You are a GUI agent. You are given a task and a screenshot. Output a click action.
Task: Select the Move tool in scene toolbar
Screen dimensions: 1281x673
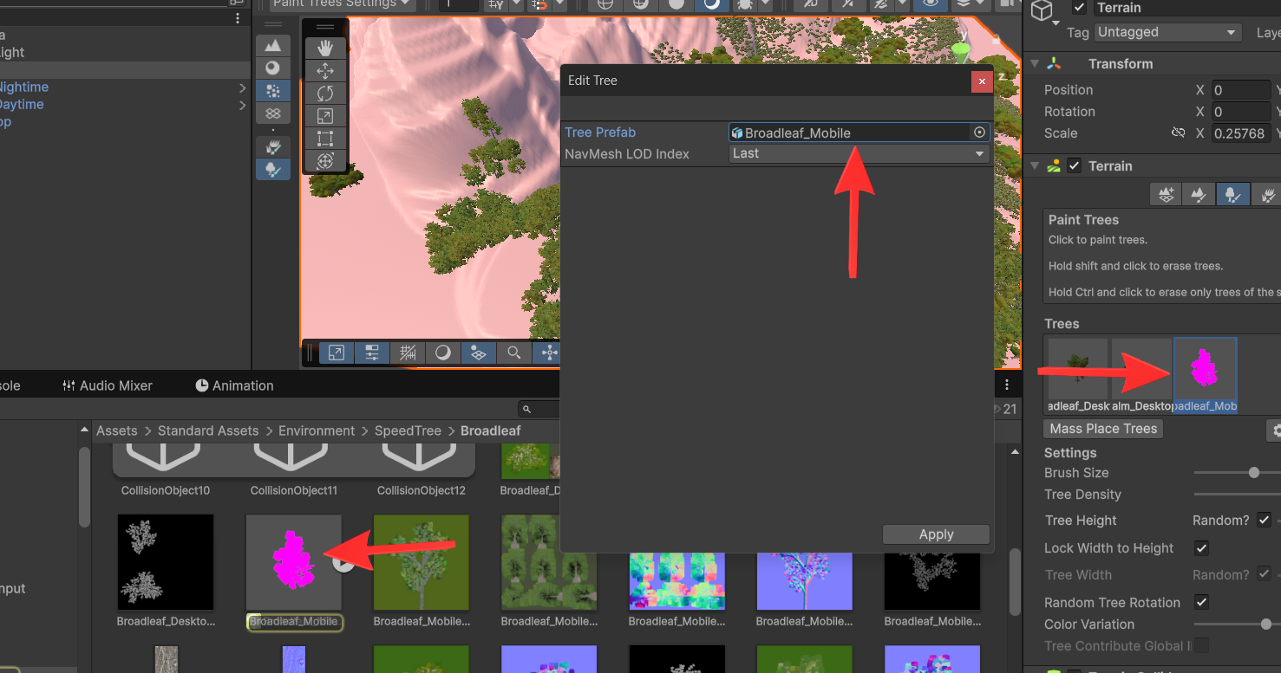tap(325, 71)
